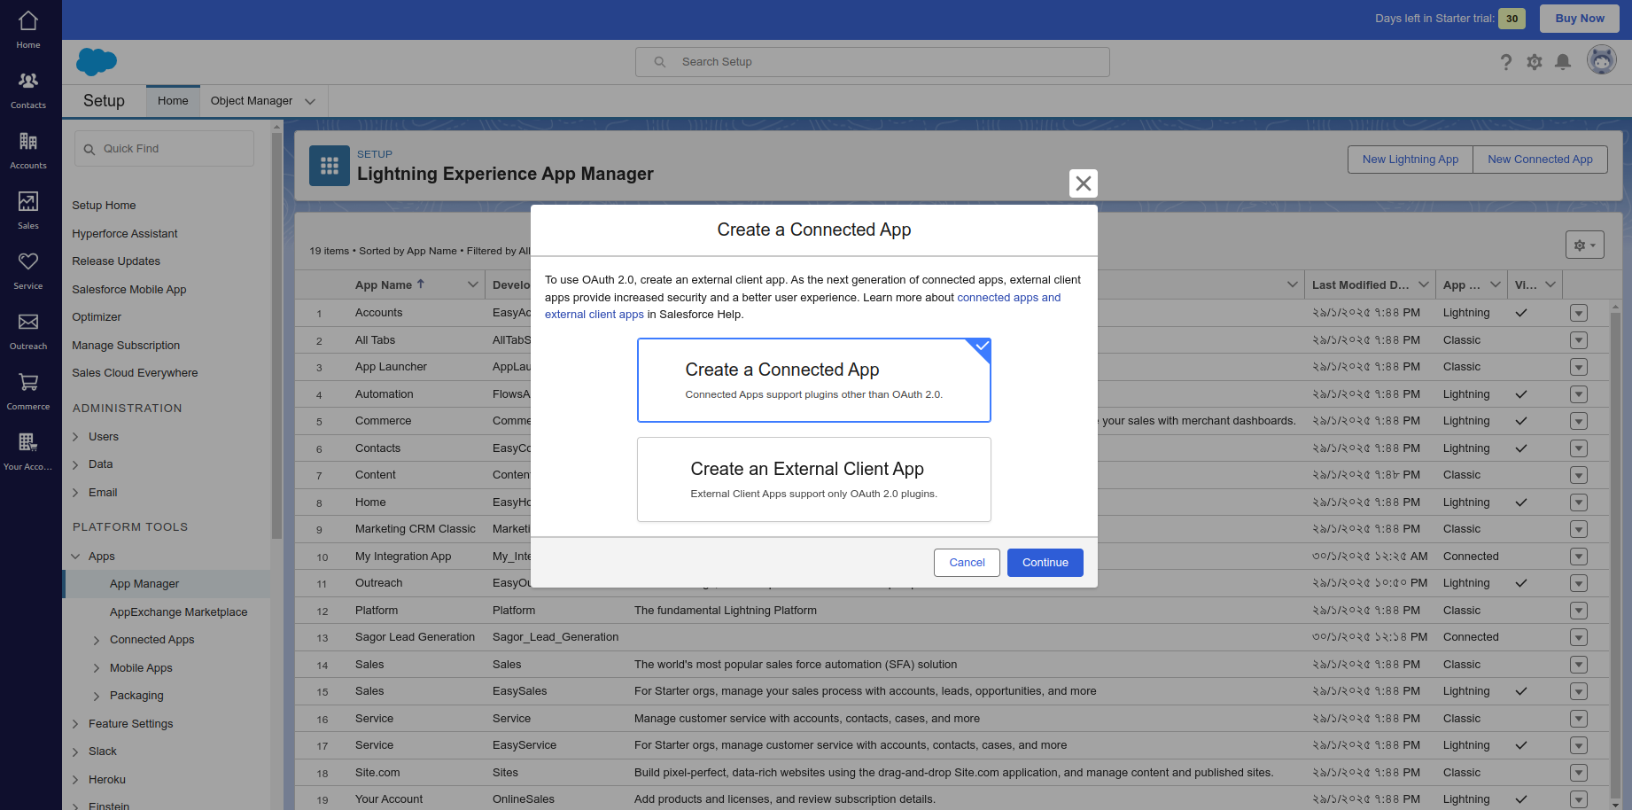
Task: Click Continue in the dialog
Action: [1045, 563]
